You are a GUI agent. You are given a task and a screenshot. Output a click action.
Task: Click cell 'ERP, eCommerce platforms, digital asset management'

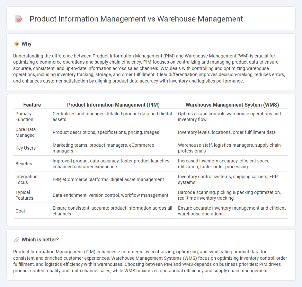coord(113,179)
